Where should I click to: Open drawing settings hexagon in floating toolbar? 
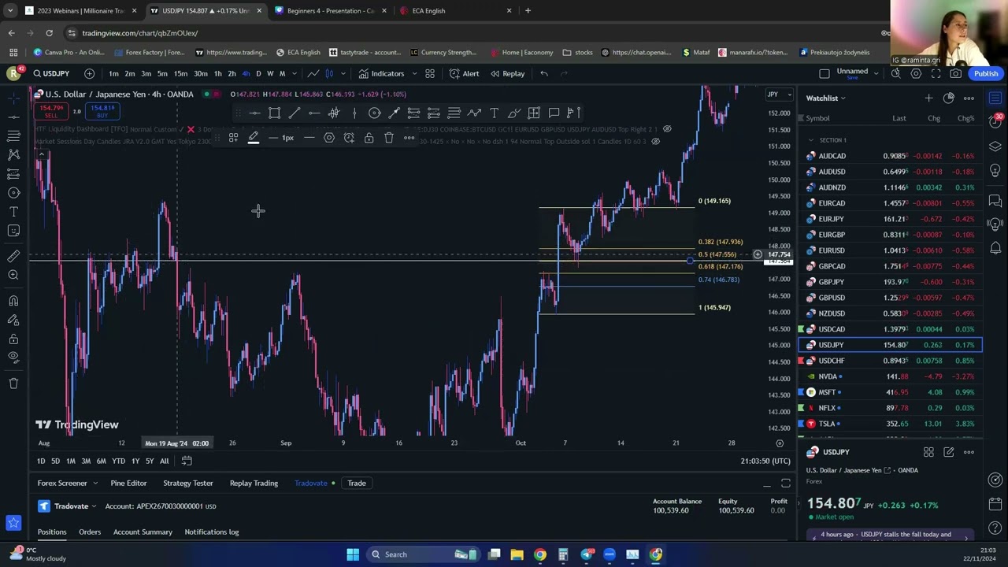point(329,138)
